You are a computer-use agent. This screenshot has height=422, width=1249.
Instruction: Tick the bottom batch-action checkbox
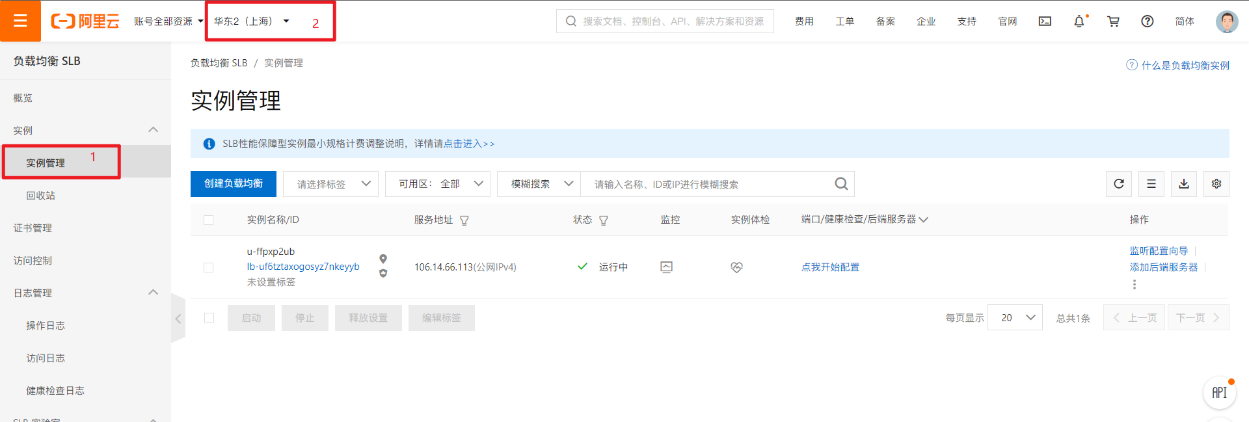(209, 318)
